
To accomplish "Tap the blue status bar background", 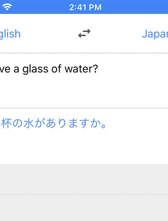I will [x=133, y=7].
